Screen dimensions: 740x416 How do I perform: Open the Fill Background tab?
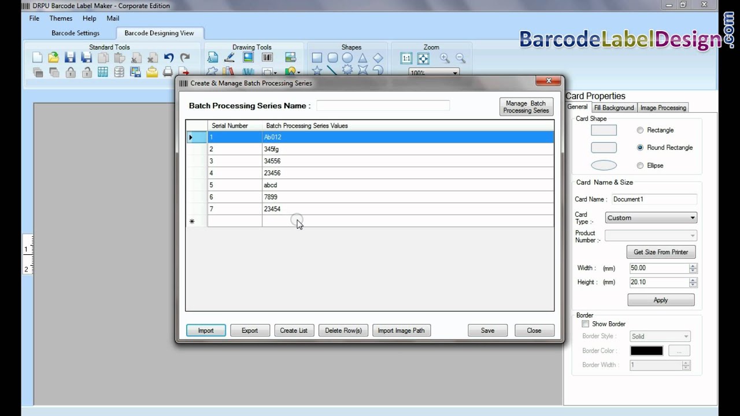coord(614,107)
